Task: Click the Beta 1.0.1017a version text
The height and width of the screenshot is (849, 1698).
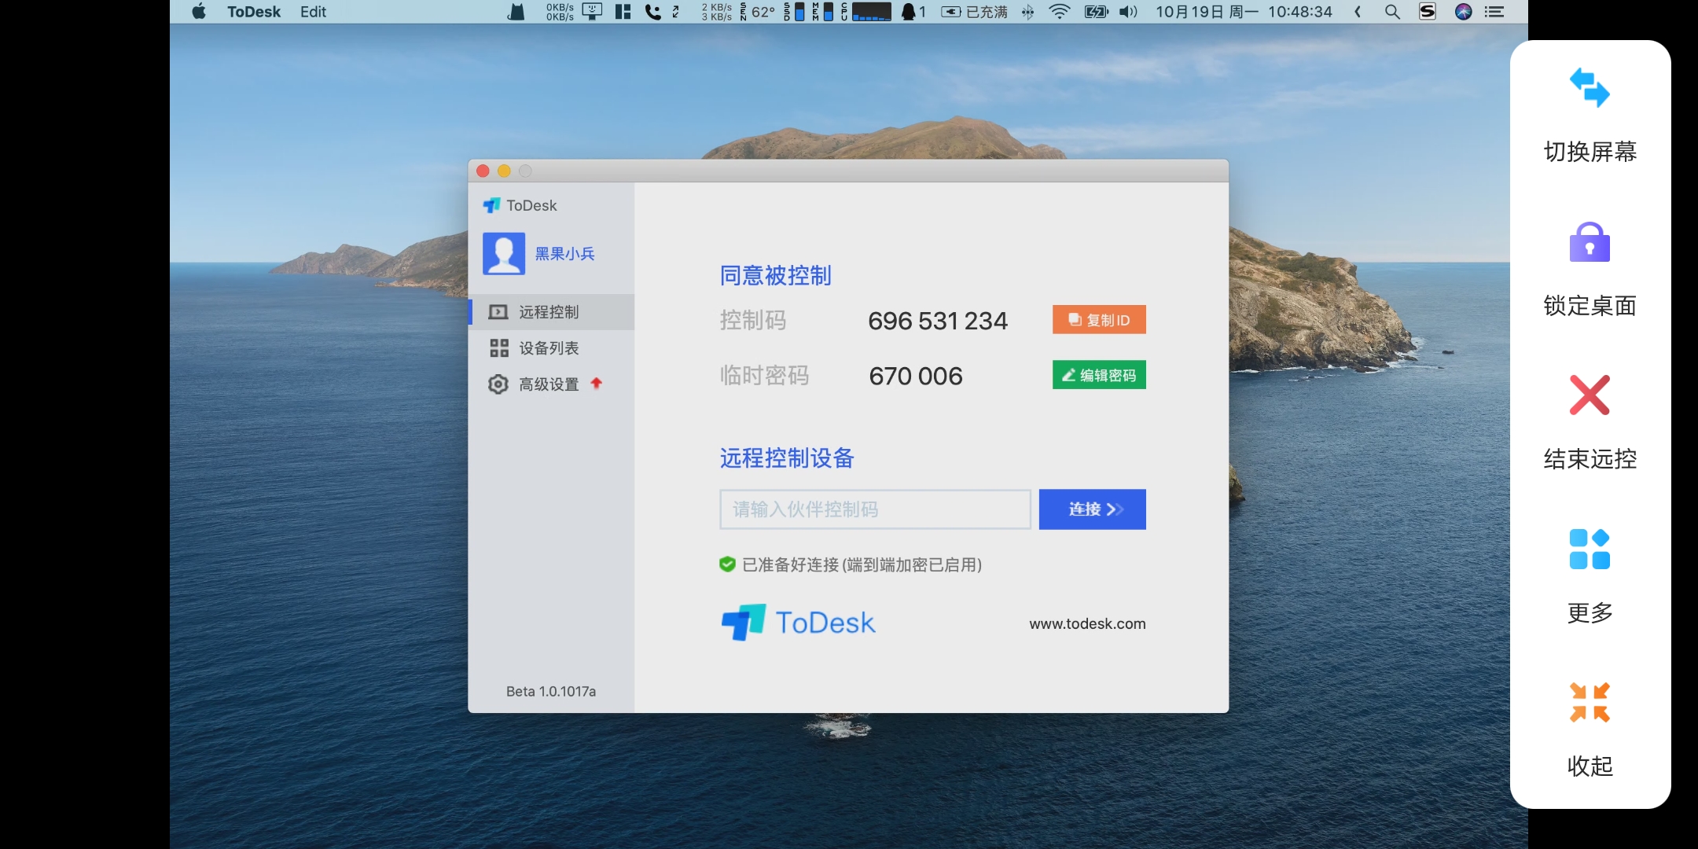Action: 551,691
